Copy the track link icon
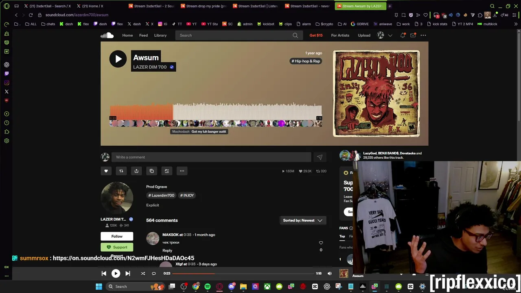Screen dimensions: 521x293 click(151, 171)
